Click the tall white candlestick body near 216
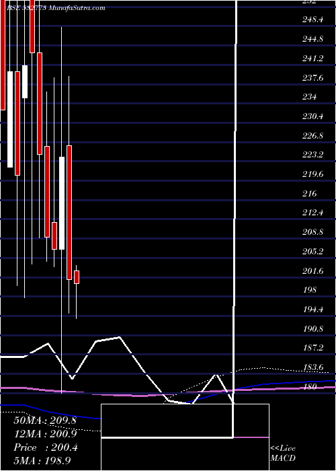 (62, 203)
